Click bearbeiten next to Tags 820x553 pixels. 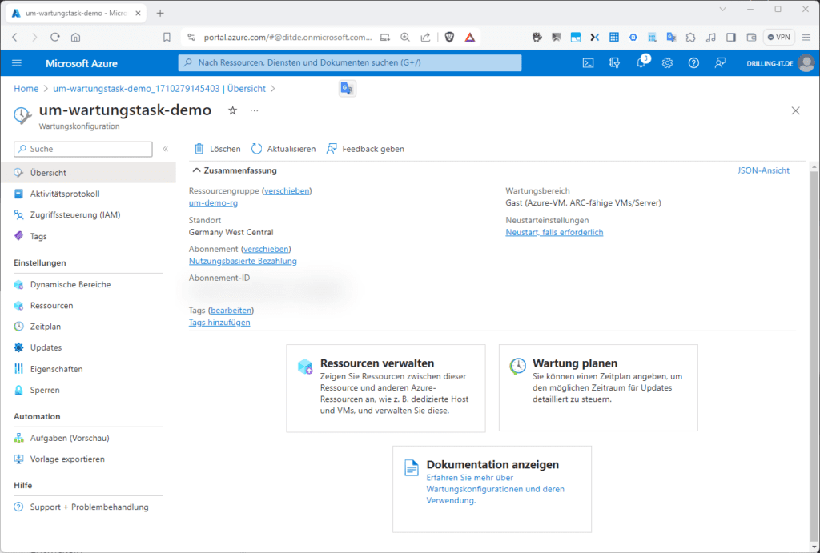[x=231, y=311]
